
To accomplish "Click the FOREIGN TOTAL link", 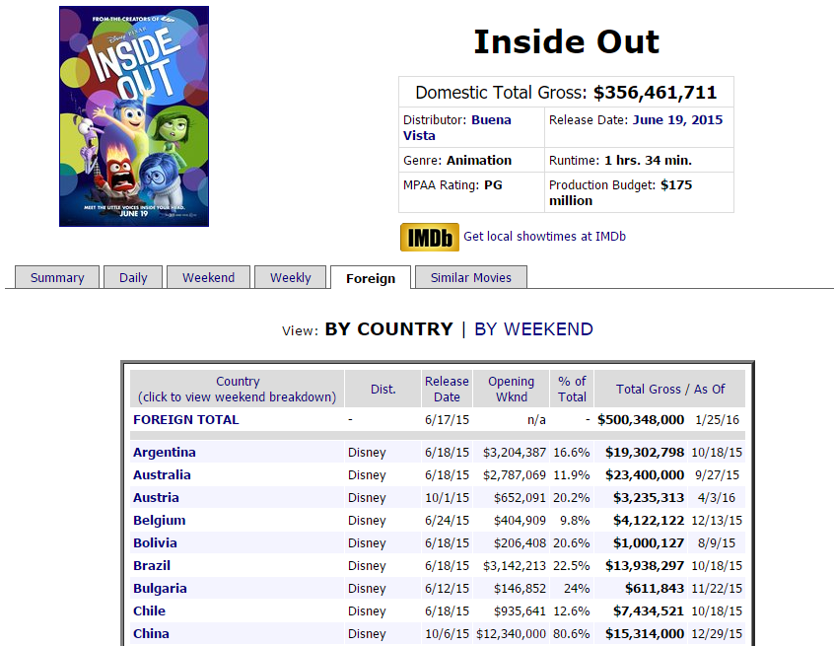I will click(186, 419).
